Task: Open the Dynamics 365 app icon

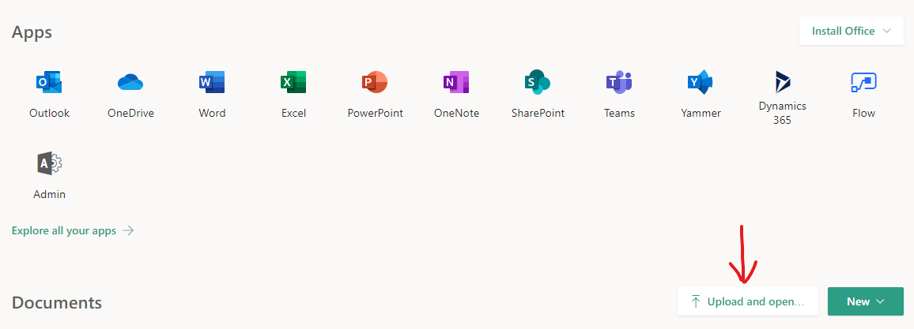Action: (782, 82)
